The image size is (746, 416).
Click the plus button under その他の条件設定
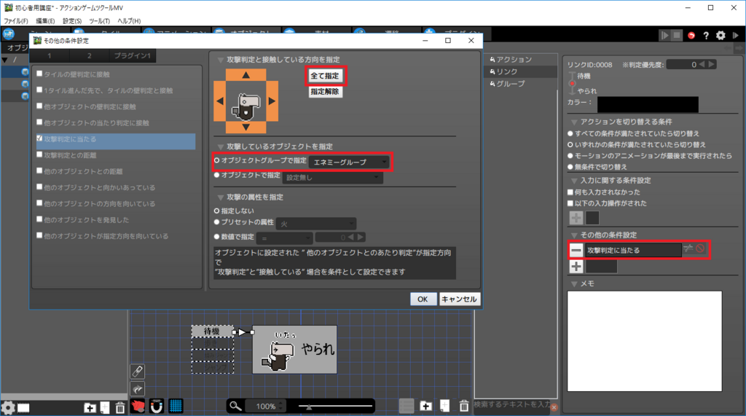point(576,266)
